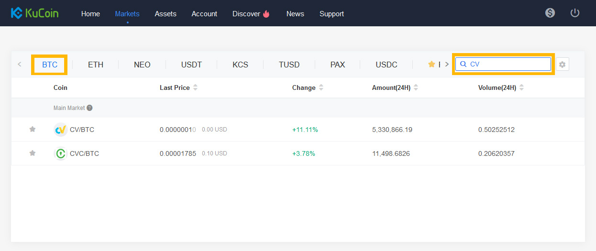The height and width of the screenshot is (251, 596).
Task: Switch to TUSD market tab
Action: pos(289,65)
